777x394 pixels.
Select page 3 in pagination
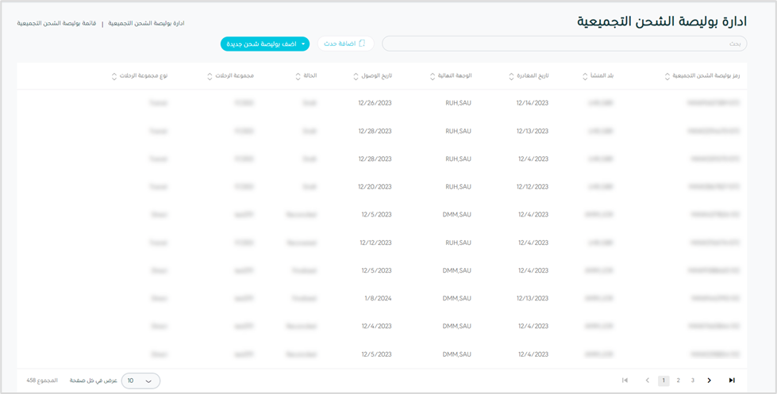tap(693, 381)
